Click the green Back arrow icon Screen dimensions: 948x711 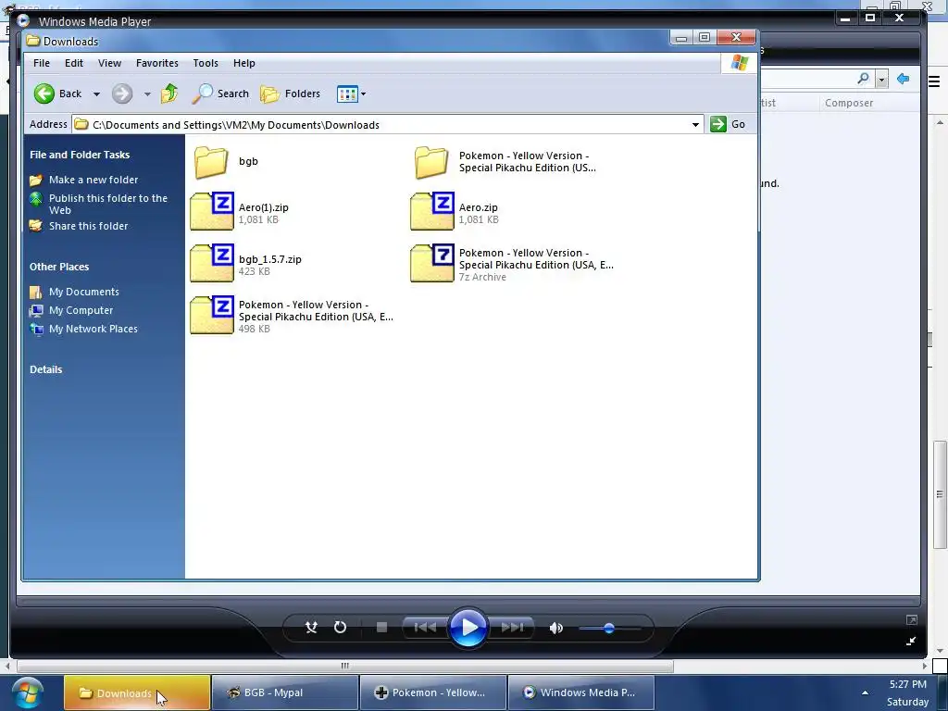coord(44,94)
